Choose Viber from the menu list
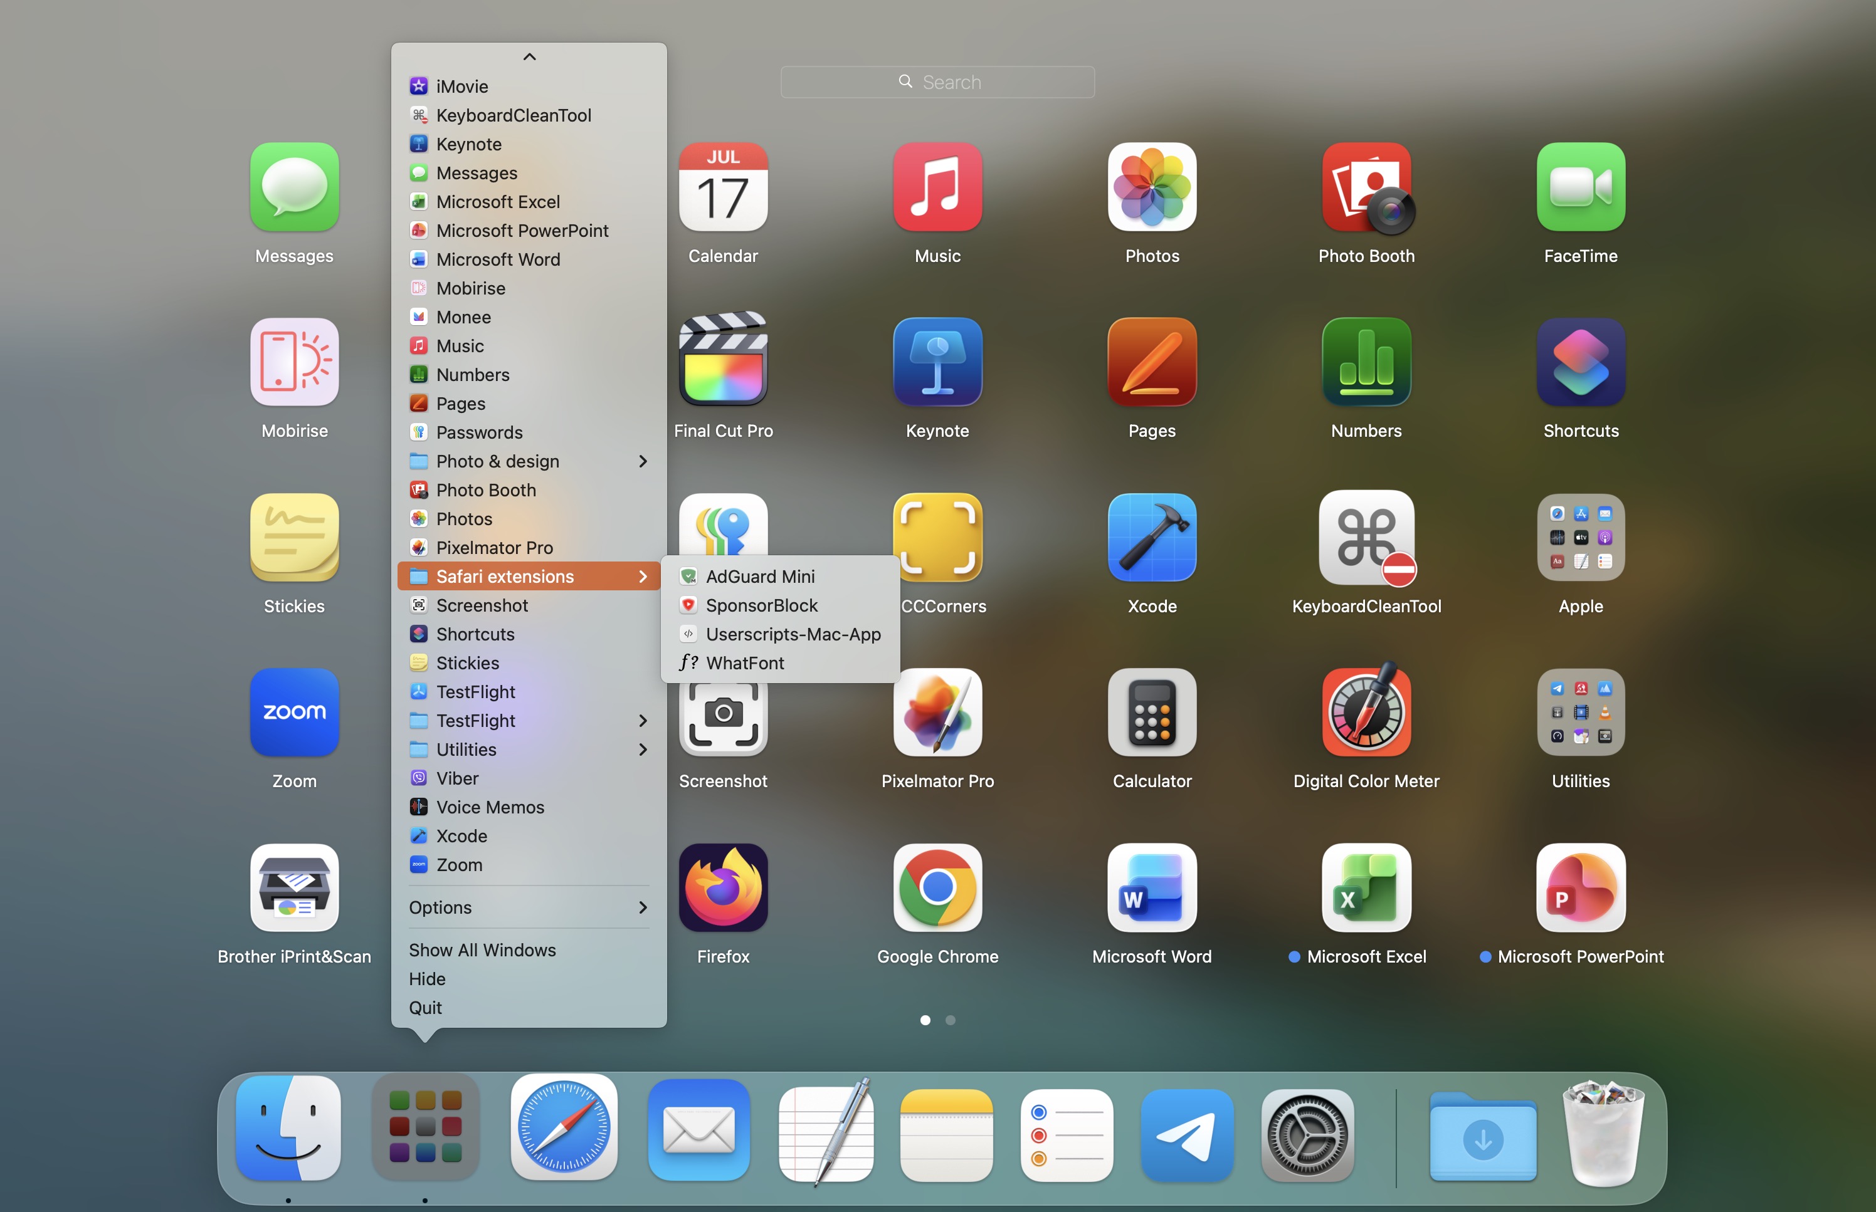The width and height of the screenshot is (1876, 1212). coord(529,778)
